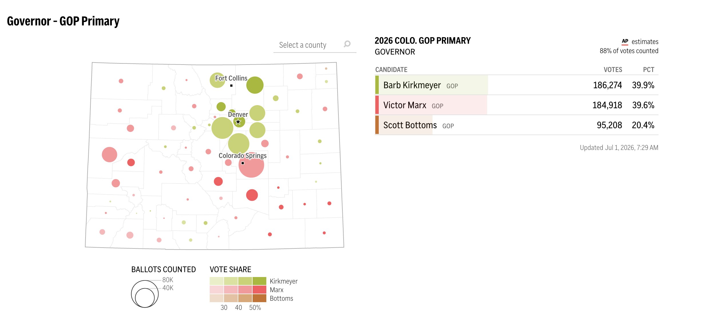Click the darkest brown Bottoms legend swatch
The width and height of the screenshot is (702, 317).
tap(259, 298)
